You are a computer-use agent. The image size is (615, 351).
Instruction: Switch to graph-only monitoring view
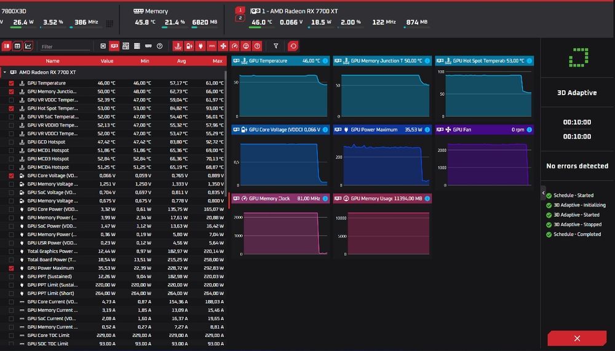point(28,46)
